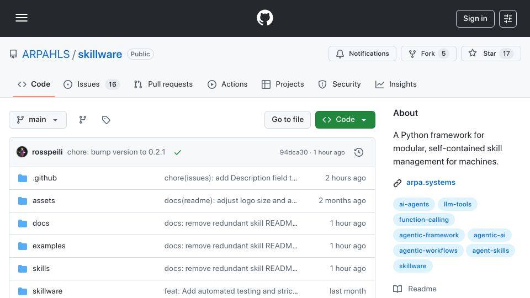This screenshot has height=298, width=530.
Task: Open the skills folder
Action: (x=41, y=269)
